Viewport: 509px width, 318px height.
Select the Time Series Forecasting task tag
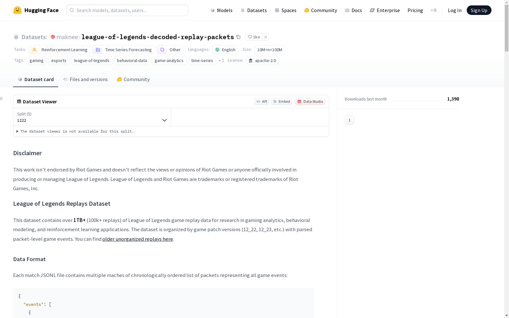[123, 50]
